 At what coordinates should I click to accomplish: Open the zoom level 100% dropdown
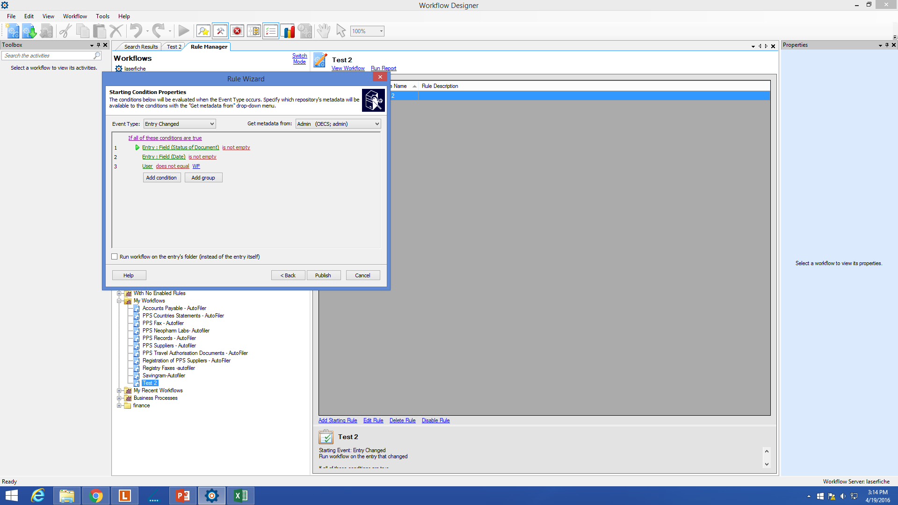point(381,31)
